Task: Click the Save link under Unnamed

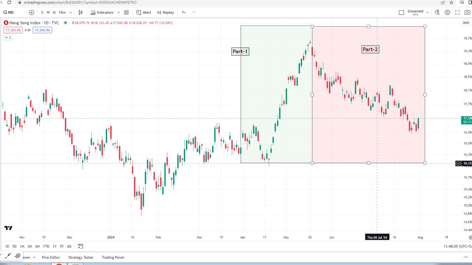Action: [415, 15]
